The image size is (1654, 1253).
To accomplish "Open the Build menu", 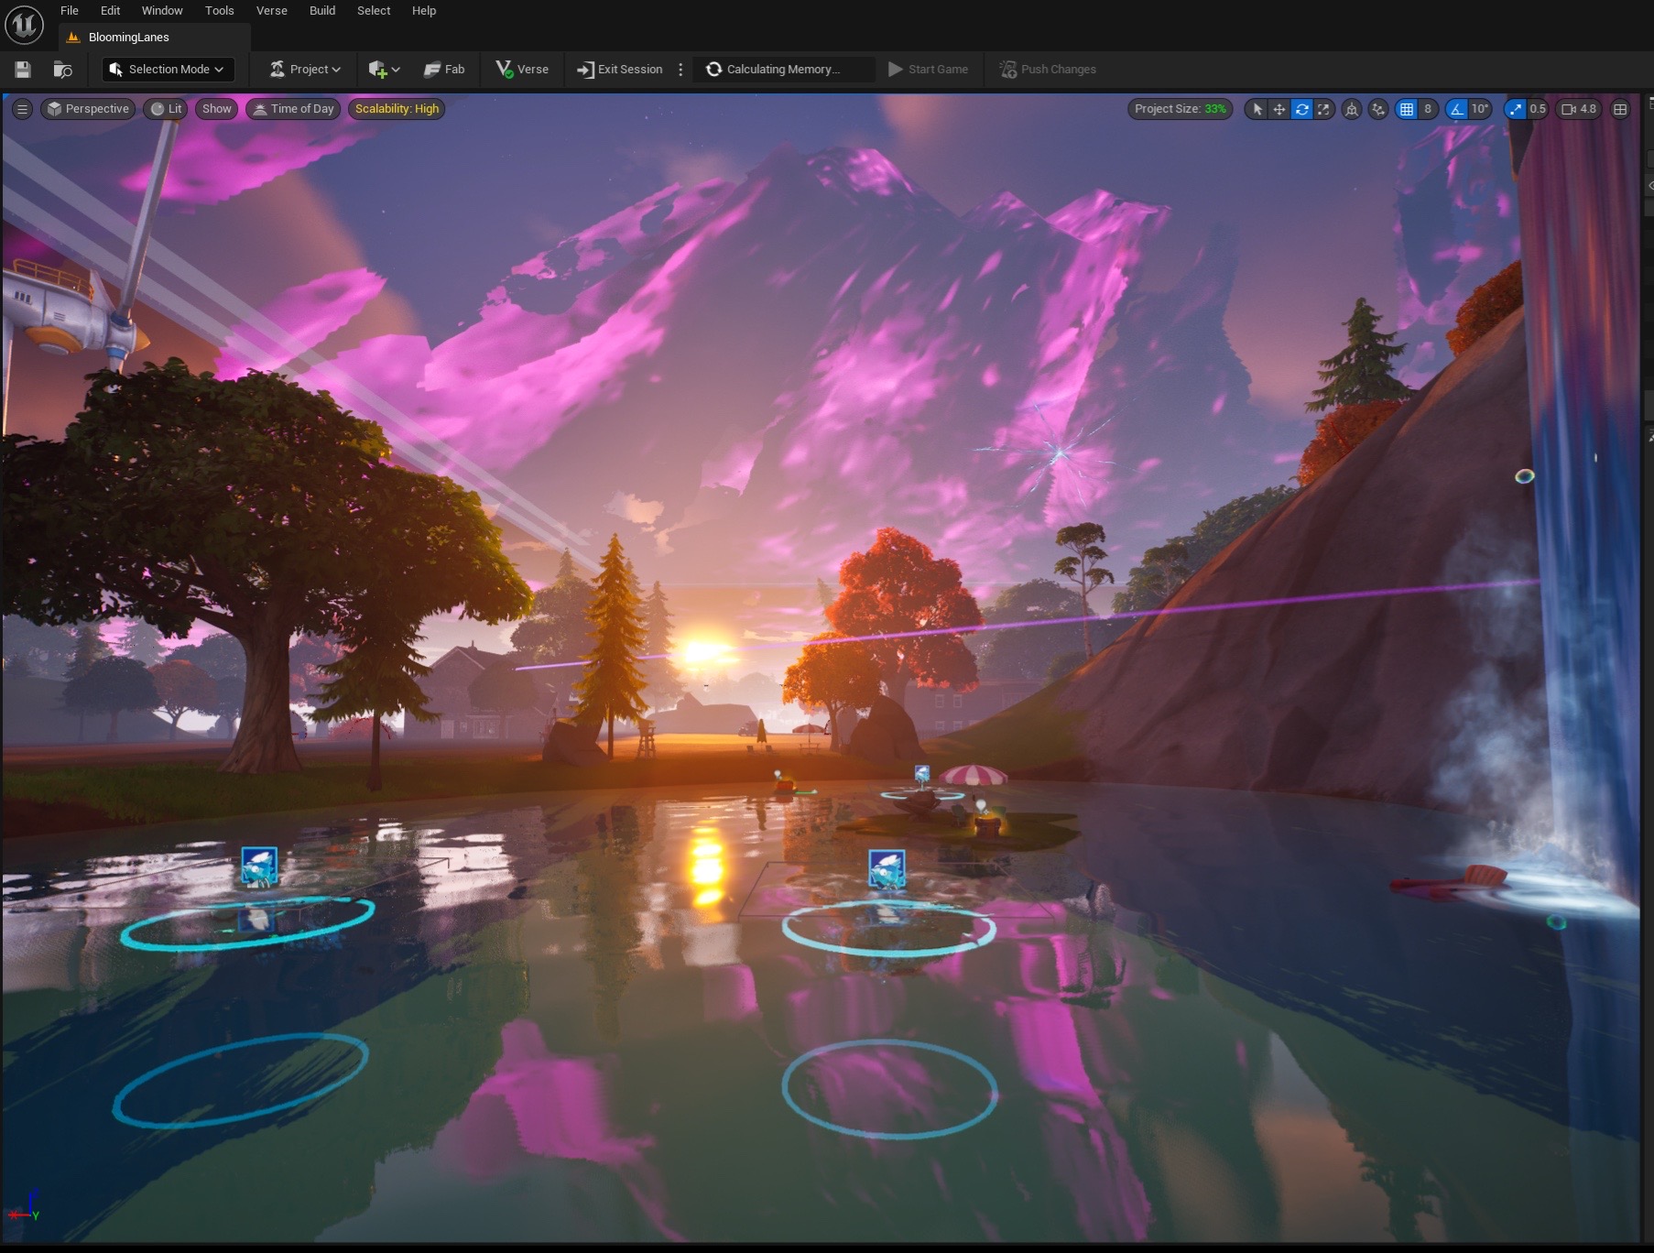I will [322, 11].
